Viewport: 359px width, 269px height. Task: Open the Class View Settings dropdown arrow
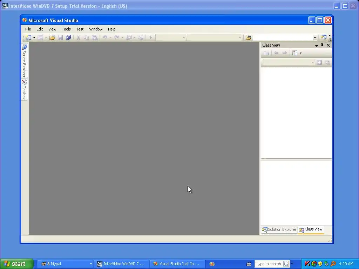pyautogui.click(x=300, y=53)
